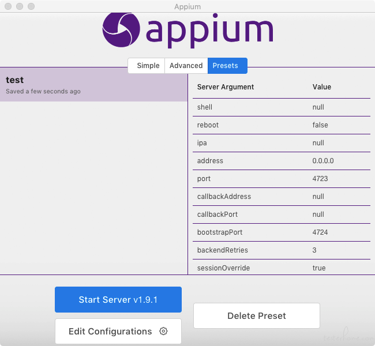Minimize the Appium window
Viewport: 375px width, 346px height.
point(20,6)
